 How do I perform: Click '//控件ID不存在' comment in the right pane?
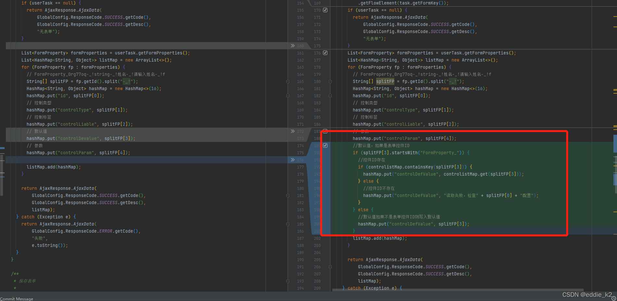[x=379, y=188]
